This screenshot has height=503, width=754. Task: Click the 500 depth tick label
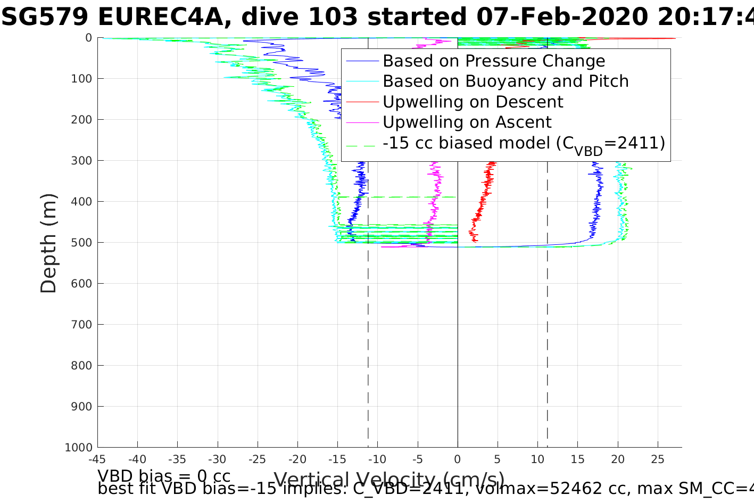[81, 243]
